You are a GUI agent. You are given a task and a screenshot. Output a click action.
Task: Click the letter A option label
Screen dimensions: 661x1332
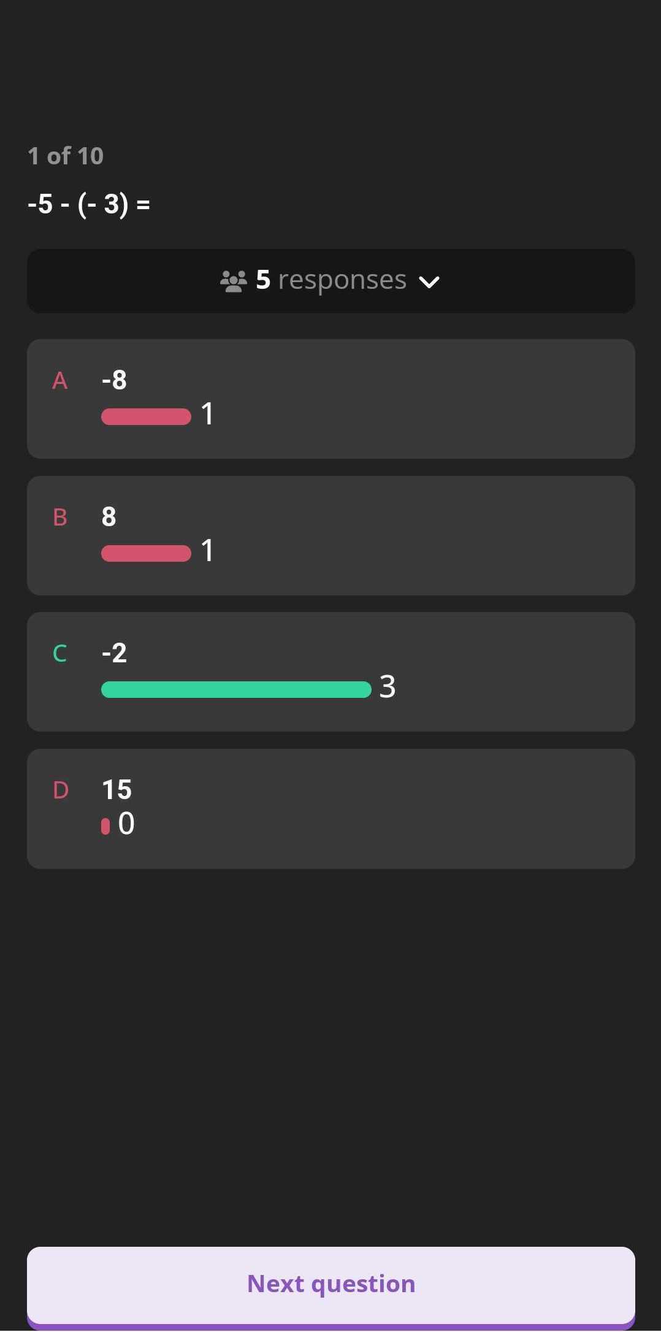click(60, 381)
